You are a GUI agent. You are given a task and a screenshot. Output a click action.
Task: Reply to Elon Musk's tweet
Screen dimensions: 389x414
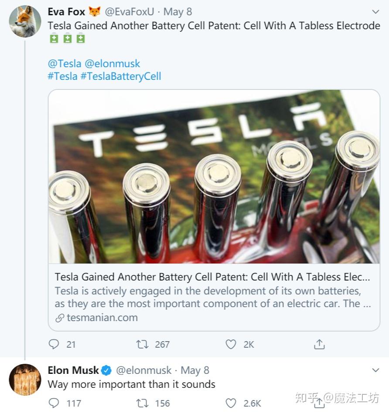point(54,403)
